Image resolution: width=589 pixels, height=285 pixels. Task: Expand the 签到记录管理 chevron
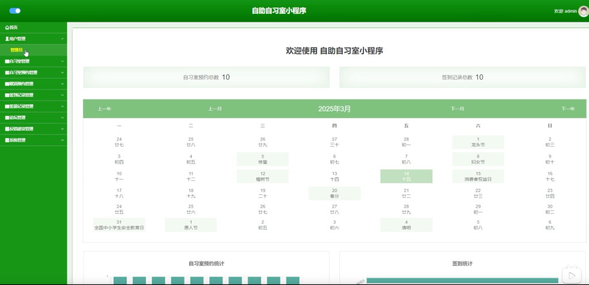[62, 95]
